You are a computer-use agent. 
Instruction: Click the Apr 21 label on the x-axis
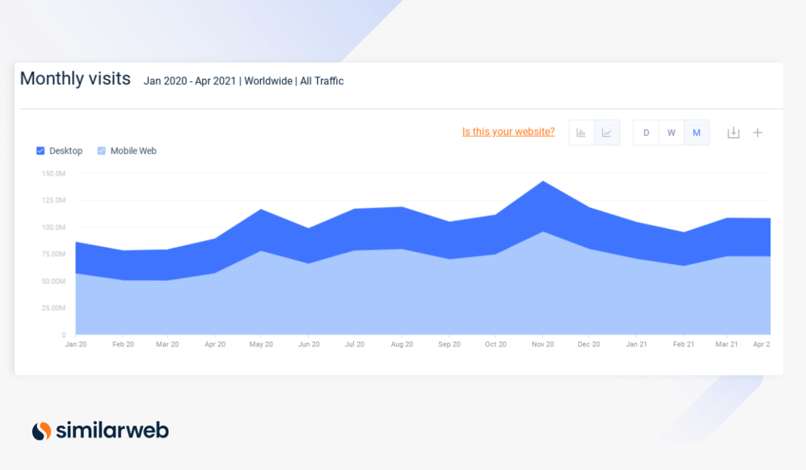point(761,344)
